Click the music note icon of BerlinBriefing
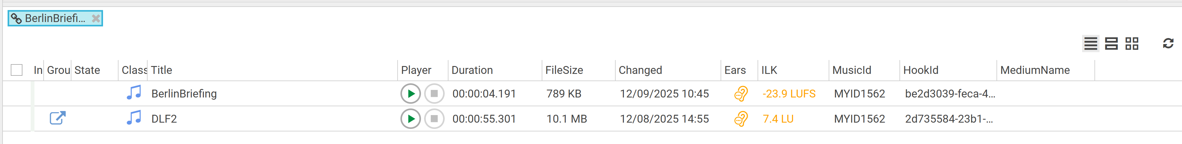 point(133,93)
